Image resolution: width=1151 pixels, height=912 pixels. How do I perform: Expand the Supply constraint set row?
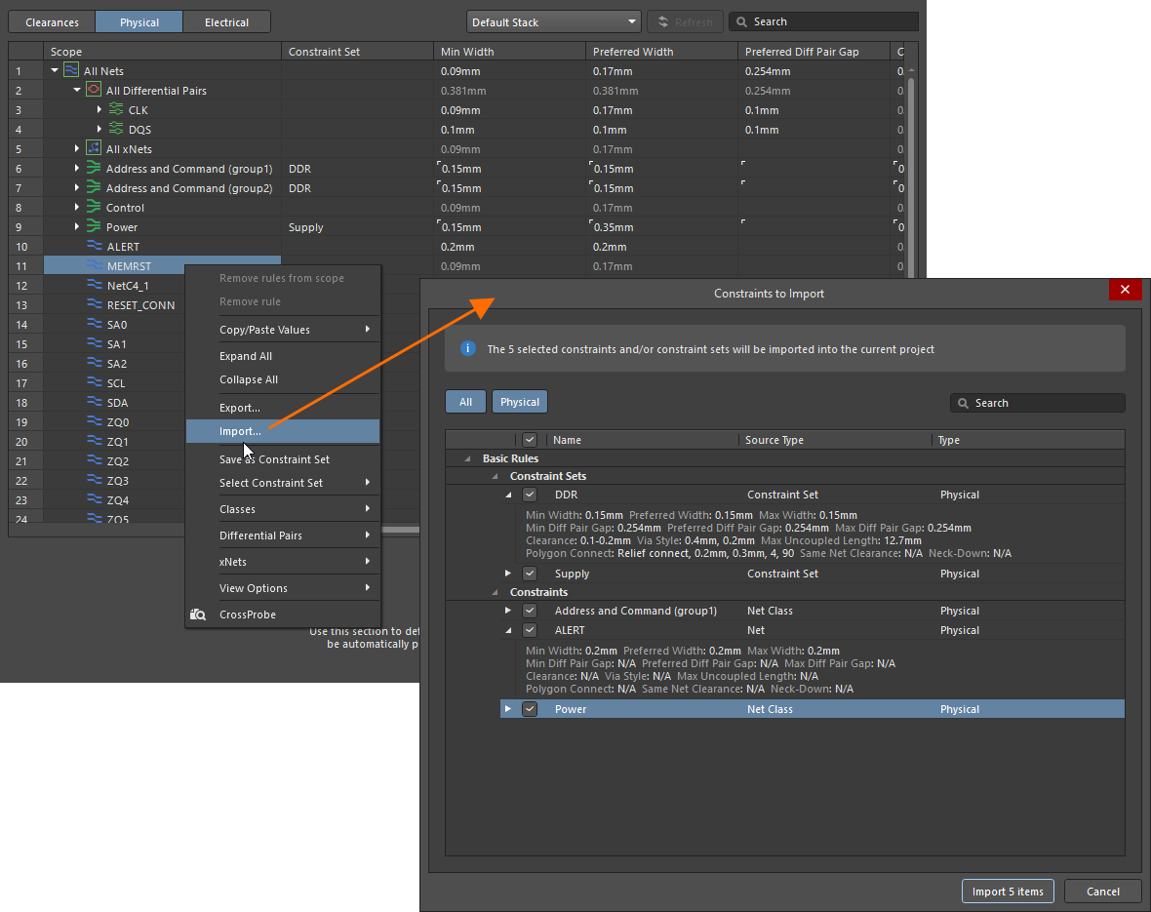tap(507, 574)
